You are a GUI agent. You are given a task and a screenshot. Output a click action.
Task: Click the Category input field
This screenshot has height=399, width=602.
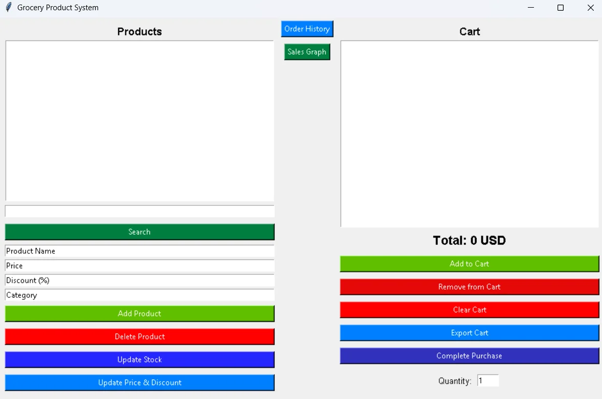[x=140, y=295]
